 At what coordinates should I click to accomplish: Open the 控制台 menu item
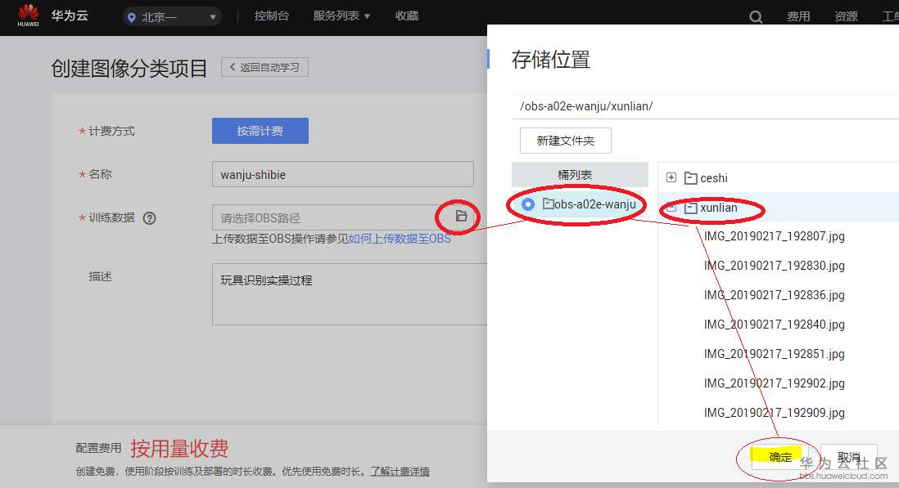[x=271, y=15]
